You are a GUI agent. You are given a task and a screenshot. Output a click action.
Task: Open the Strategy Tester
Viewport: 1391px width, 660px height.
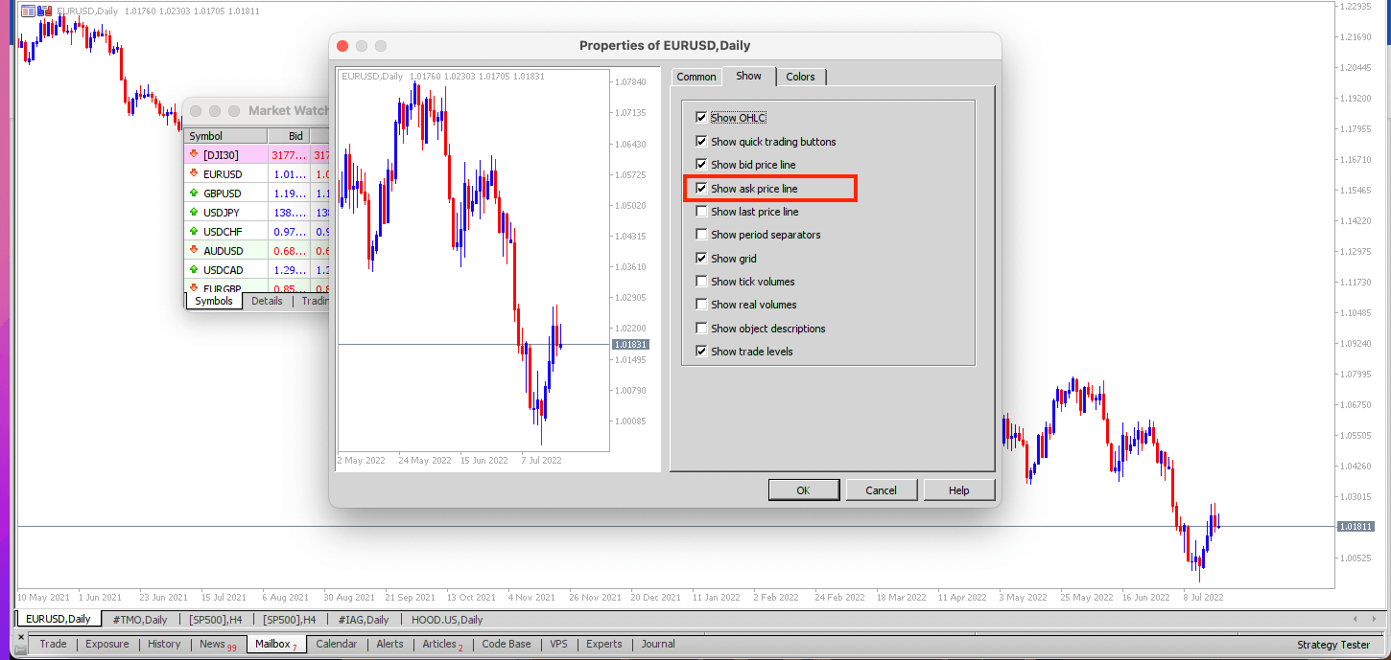pos(1333,645)
